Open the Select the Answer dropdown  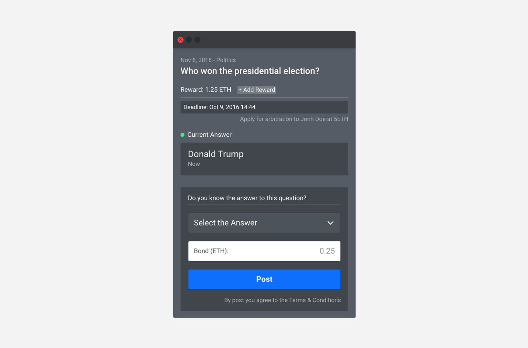(264, 223)
